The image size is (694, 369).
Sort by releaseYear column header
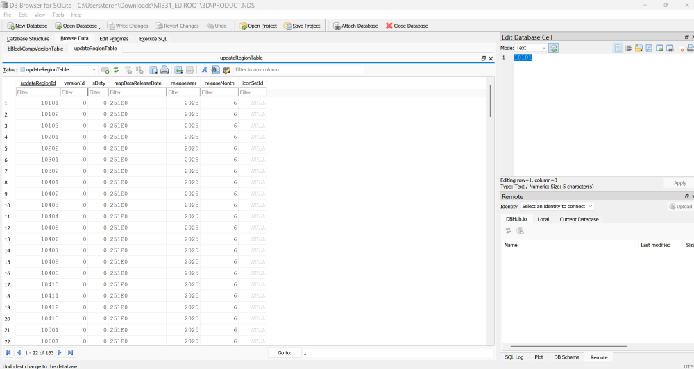coord(183,83)
